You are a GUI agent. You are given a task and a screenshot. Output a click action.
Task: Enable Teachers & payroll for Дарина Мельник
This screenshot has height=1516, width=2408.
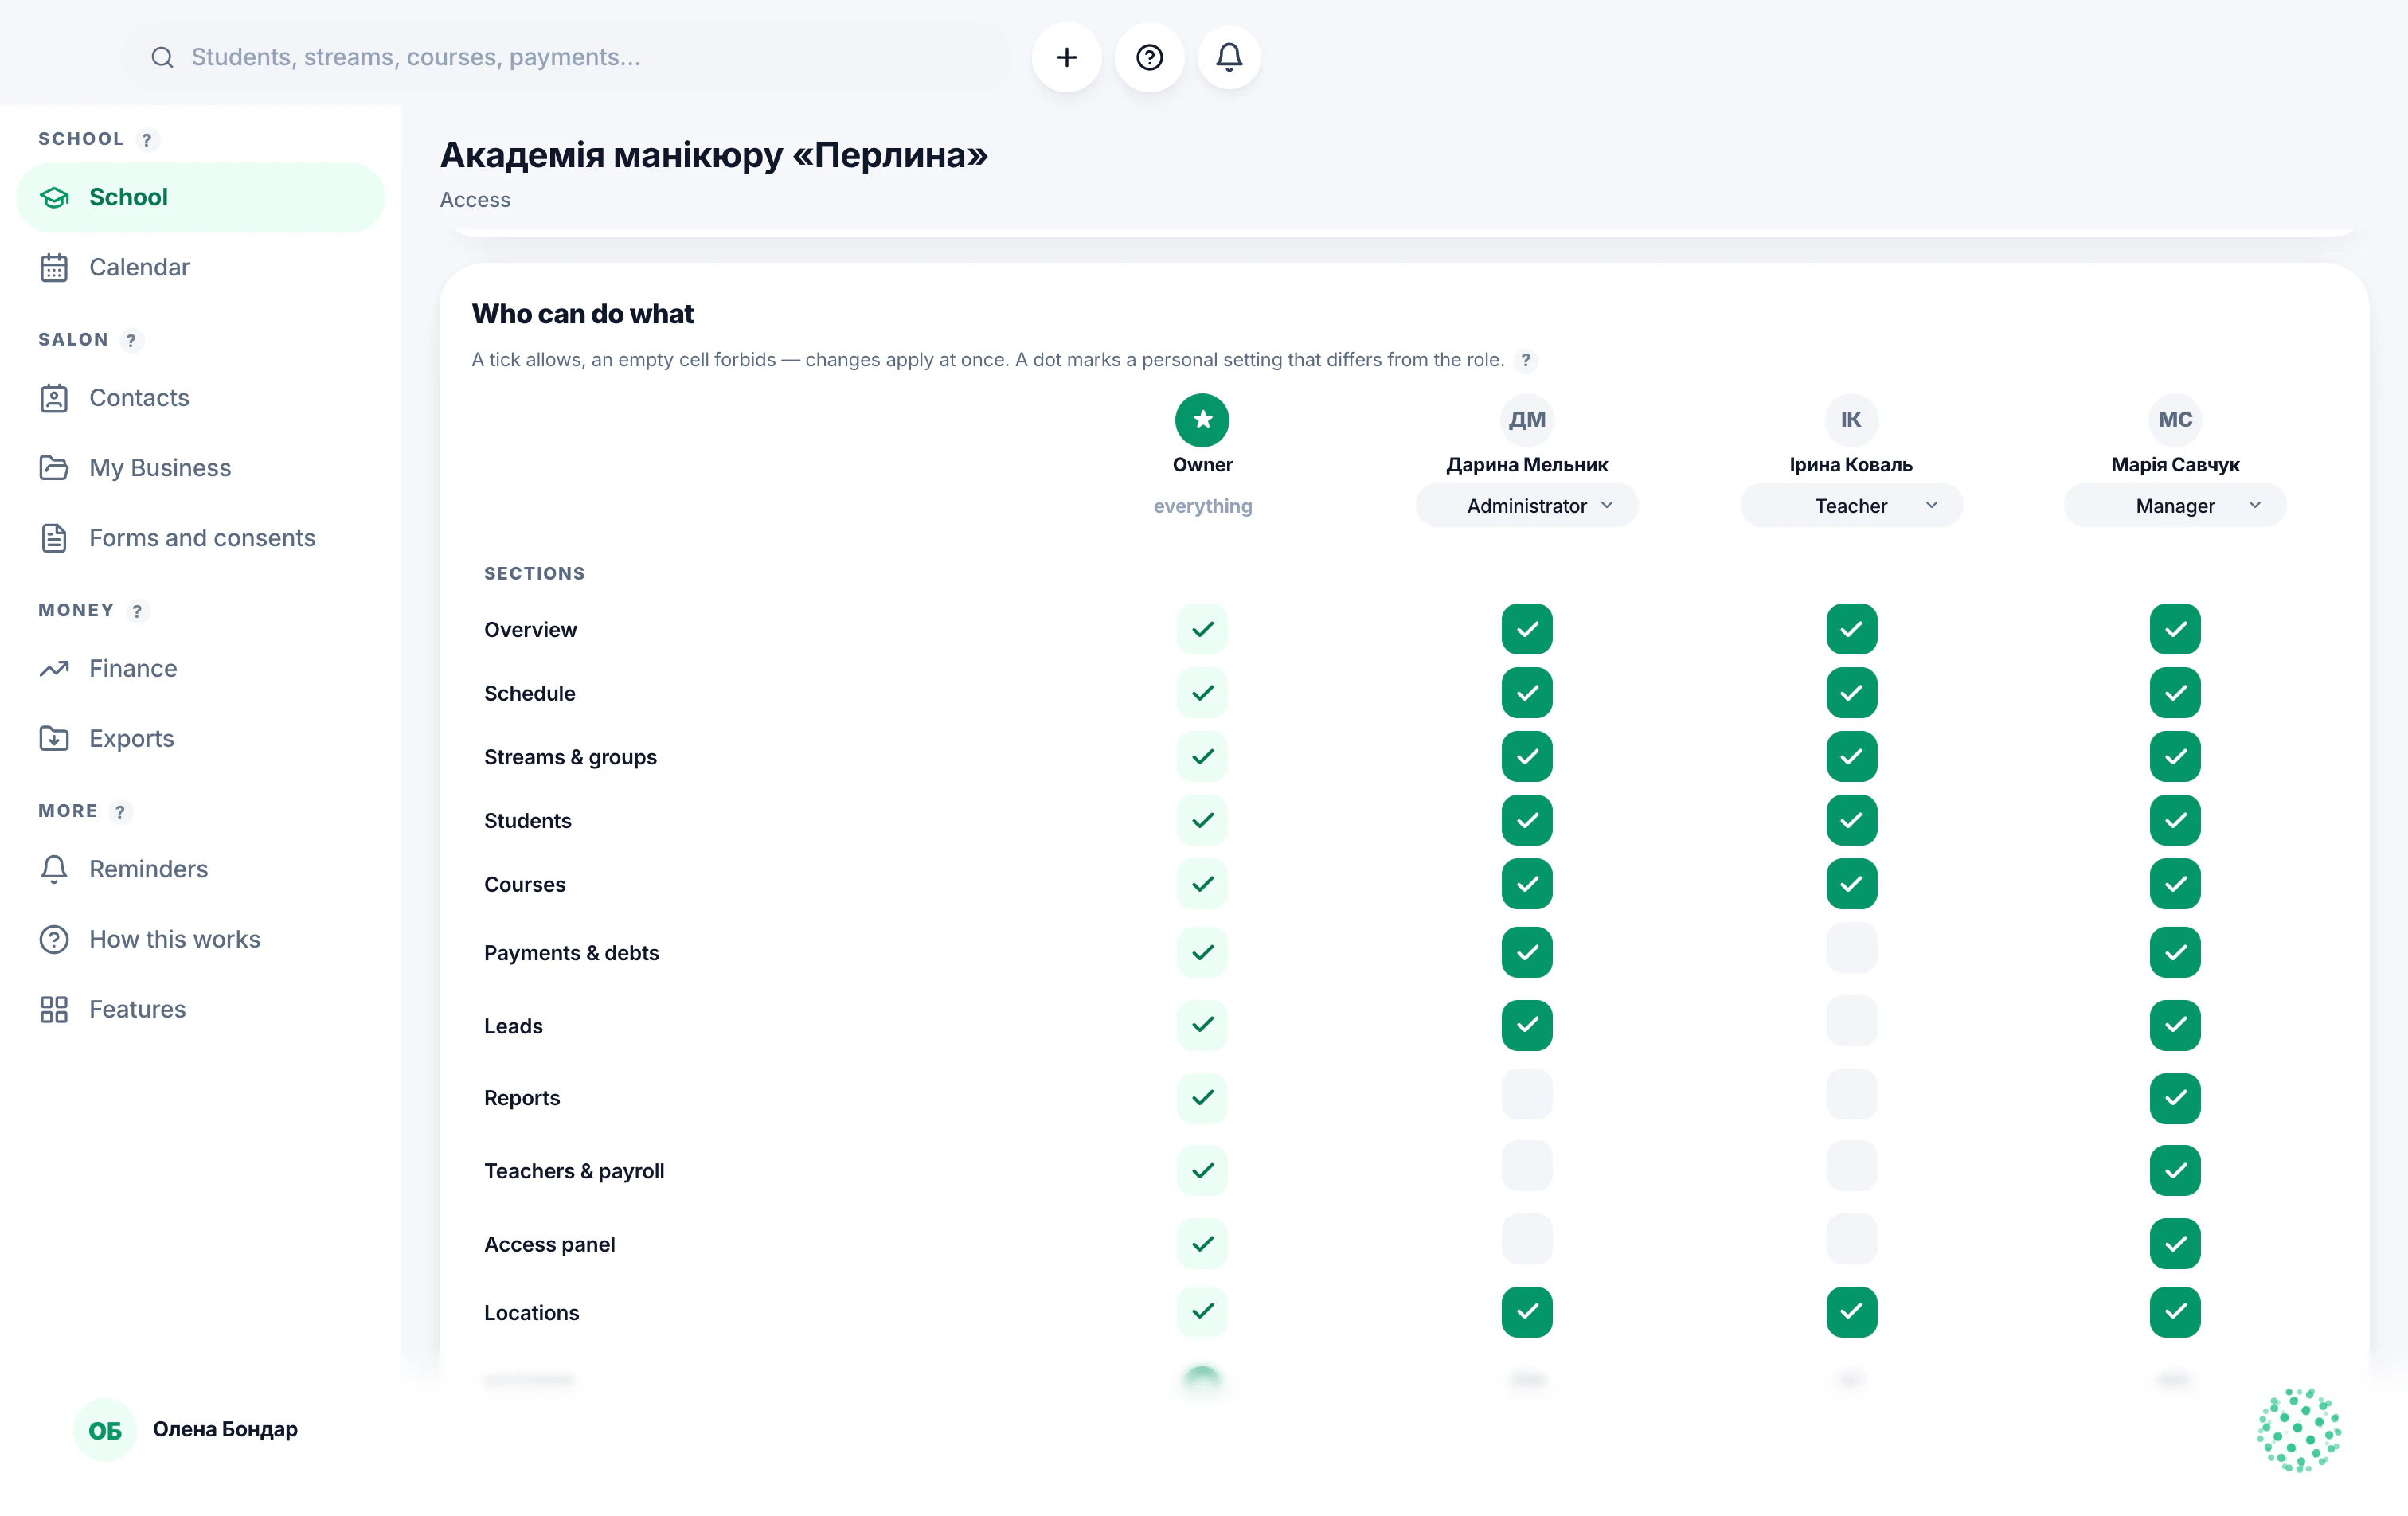point(1526,1166)
